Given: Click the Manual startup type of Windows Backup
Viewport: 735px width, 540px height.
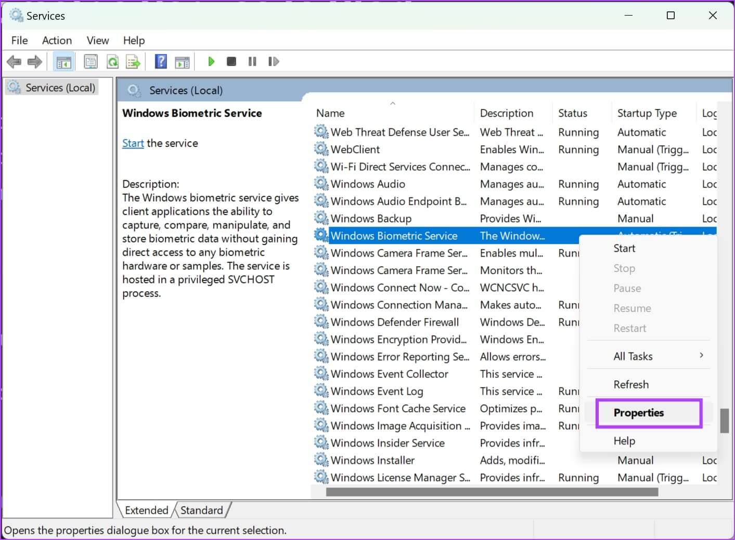Looking at the screenshot, I should [636, 218].
